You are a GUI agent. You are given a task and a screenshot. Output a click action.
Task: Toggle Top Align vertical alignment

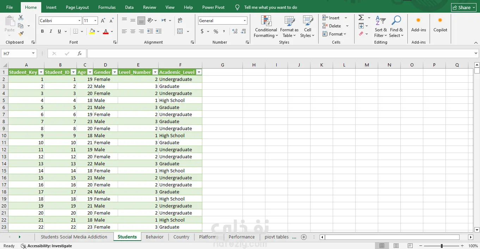[x=124, y=20]
